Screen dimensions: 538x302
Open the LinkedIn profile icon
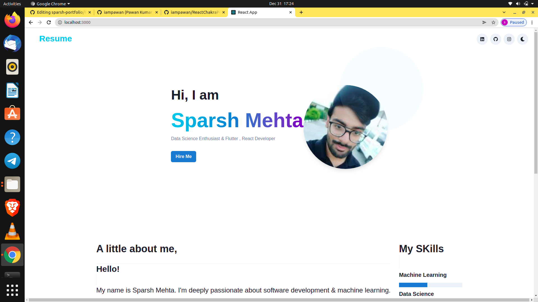(x=482, y=39)
